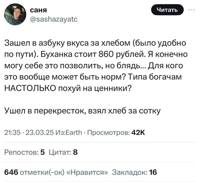Click the bookmarks count number 16

coord(153,172)
